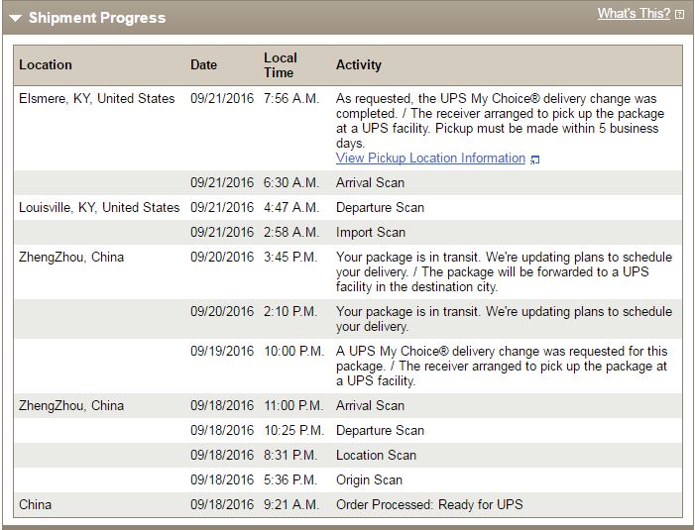
Task: Click the Activity column header
Action: [359, 65]
